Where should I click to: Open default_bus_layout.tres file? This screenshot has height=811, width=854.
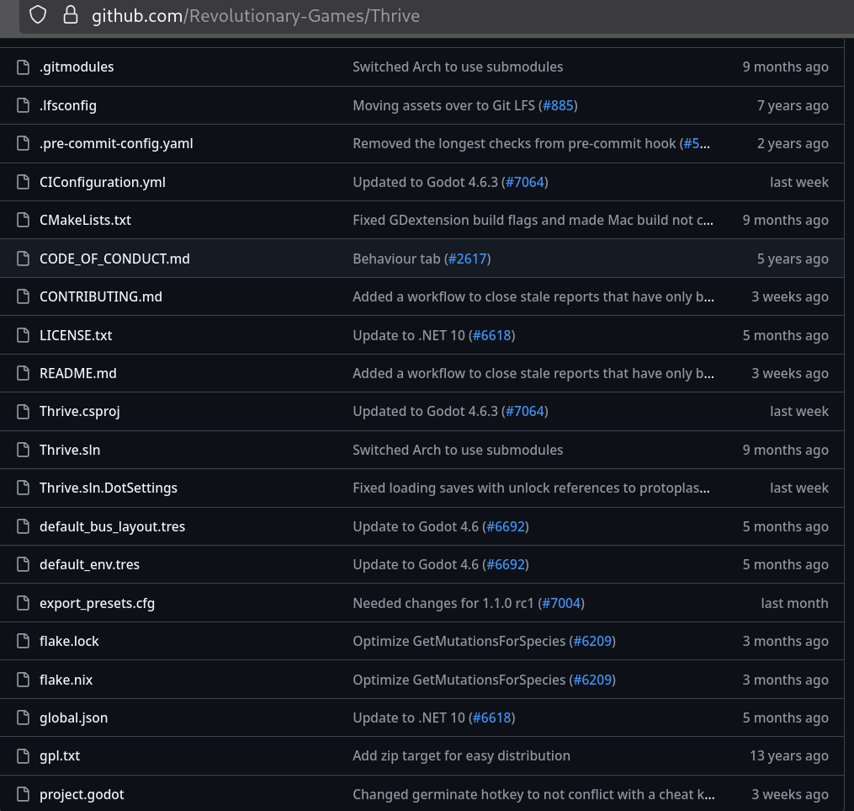click(x=112, y=526)
